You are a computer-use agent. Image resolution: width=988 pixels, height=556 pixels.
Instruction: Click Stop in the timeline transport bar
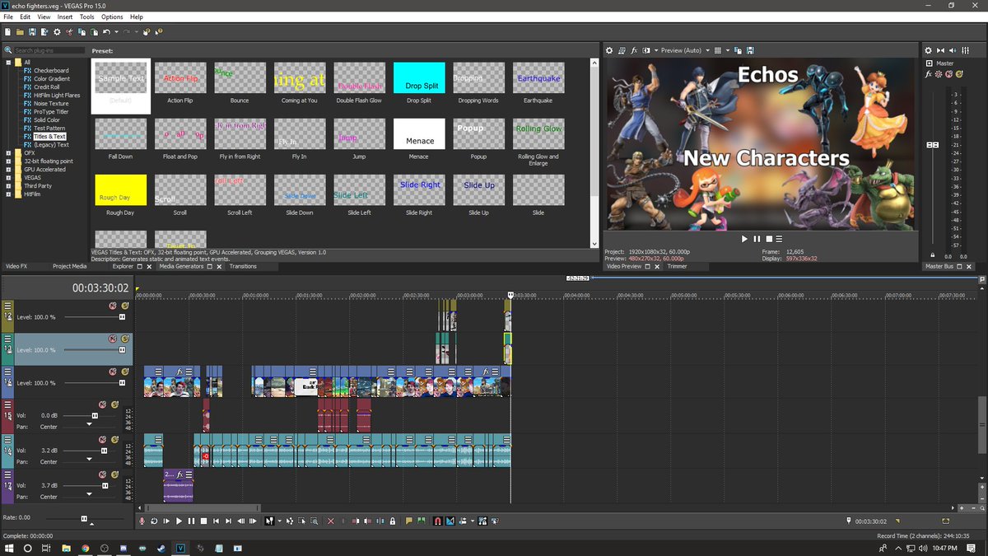tap(203, 521)
